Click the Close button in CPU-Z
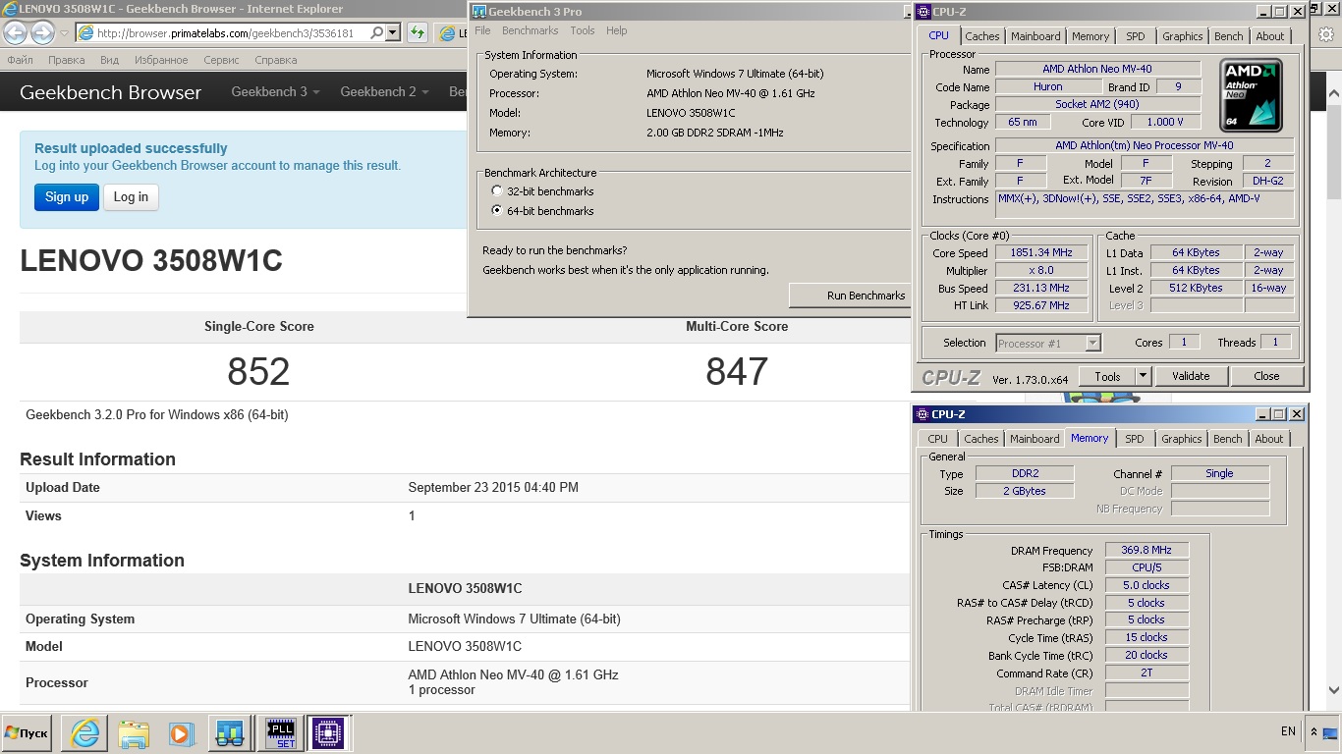Image resolution: width=1342 pixels, height=754 pixels. (1266, 376)
